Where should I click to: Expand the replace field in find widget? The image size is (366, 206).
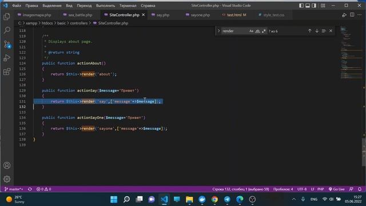pyautogui.click(x=218, y=31)
